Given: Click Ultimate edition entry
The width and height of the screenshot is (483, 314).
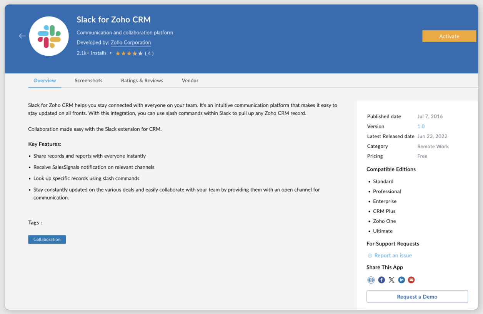Looking at the screenshot, I should (383, 231).
